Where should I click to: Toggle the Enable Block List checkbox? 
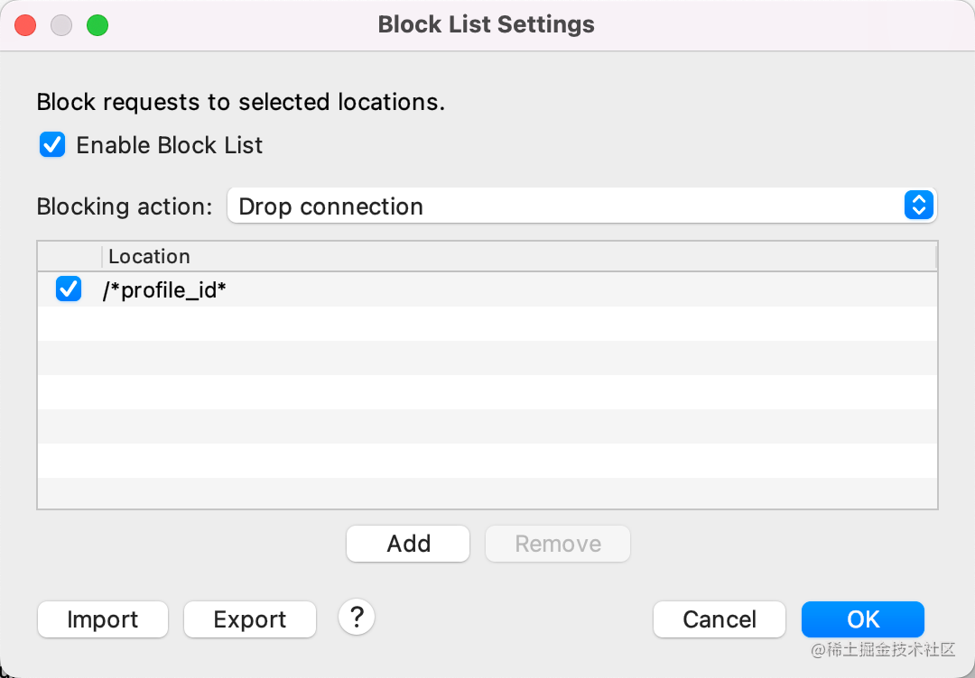coord(52,145)
